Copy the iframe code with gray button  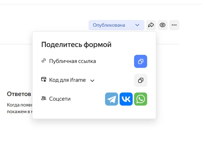click(x=140, y=80)
